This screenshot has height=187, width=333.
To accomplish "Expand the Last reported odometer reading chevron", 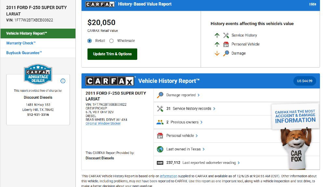I will tap(239, 163).
